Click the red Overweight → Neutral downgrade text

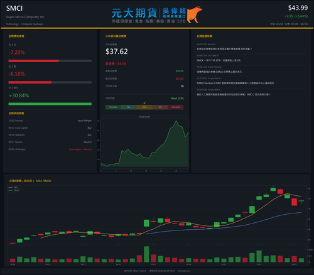pyautogui.click(x=80, y=149)
